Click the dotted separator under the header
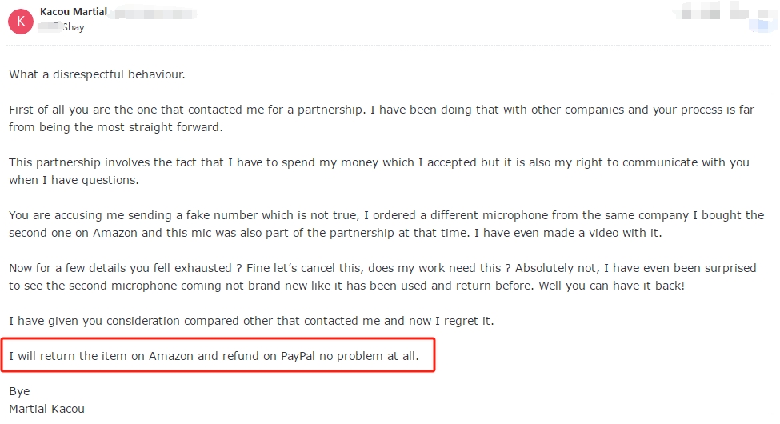Viewport: 780px width, 424px height. pyautogui.click(x=389, y=46)
